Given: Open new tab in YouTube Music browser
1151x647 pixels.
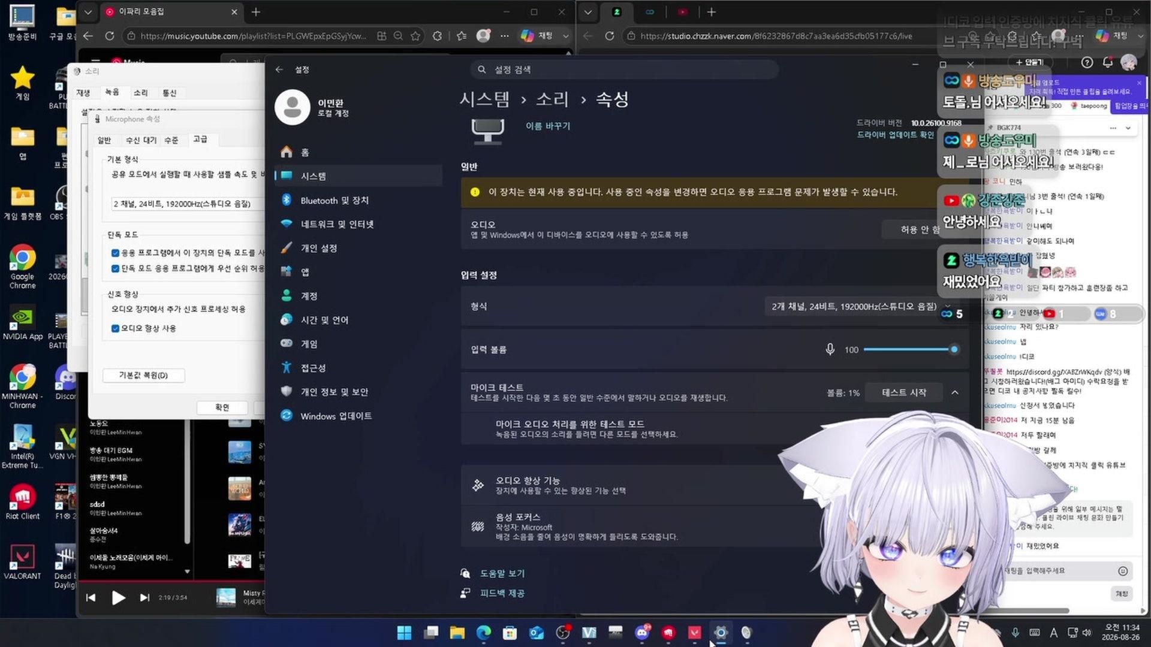Looking at the screenshot, I should point(256,12).
